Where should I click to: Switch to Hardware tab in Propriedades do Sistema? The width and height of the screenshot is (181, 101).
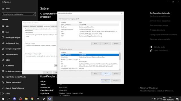click(x=40, y=26)
